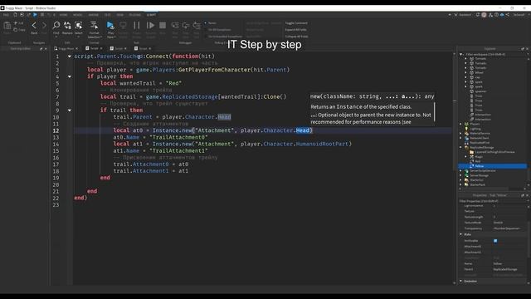Expand the StarterGui node

point(461,180)
